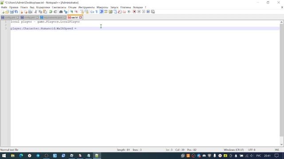Open Folder as Workspace icon
This screenshot has width=284, height=159.
click(124, 12)
